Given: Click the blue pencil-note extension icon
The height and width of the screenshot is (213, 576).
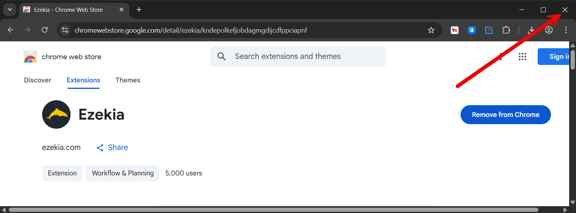Looking at the screenshot, I should [x=489, y=30].
